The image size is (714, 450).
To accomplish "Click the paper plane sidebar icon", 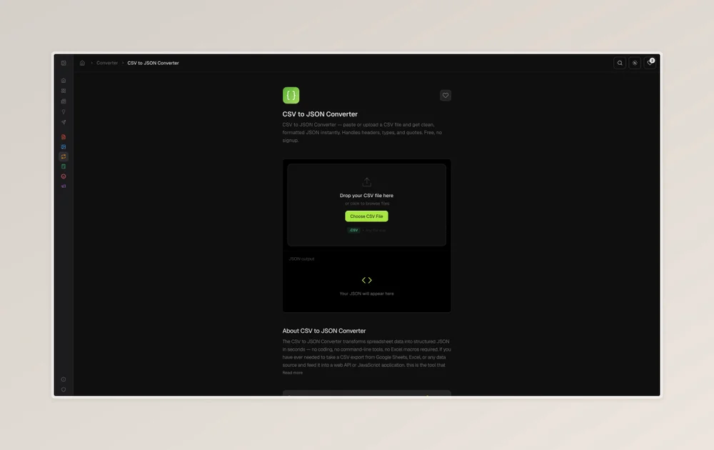I will (64, 122).
